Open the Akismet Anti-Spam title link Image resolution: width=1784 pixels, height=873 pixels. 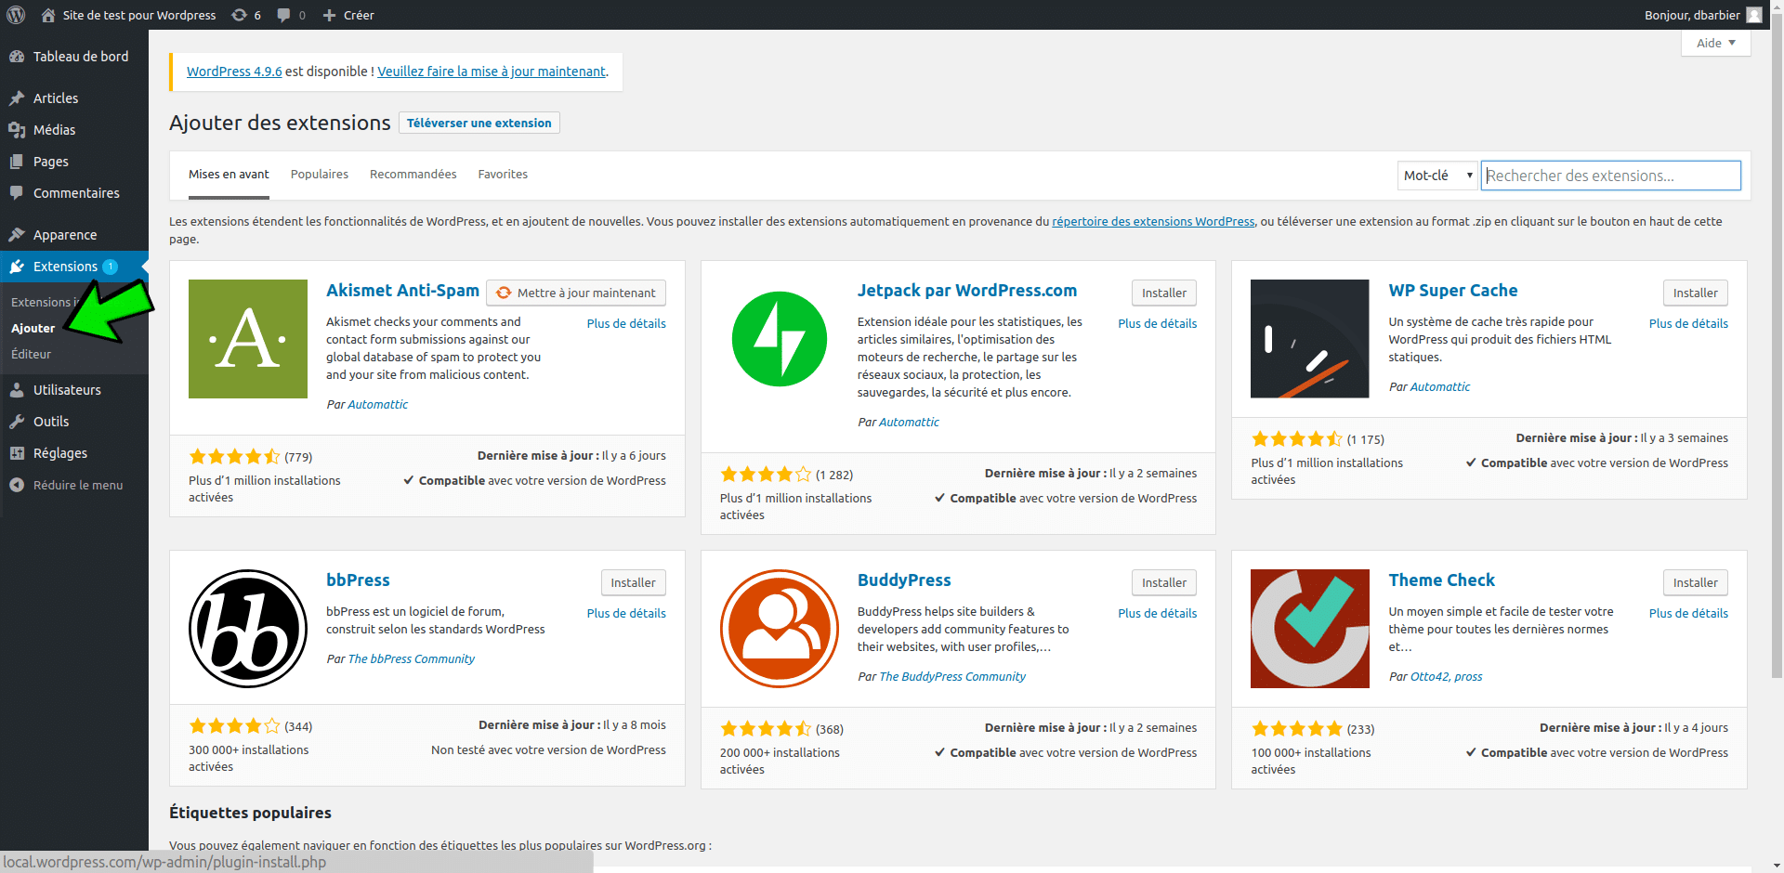402,291
